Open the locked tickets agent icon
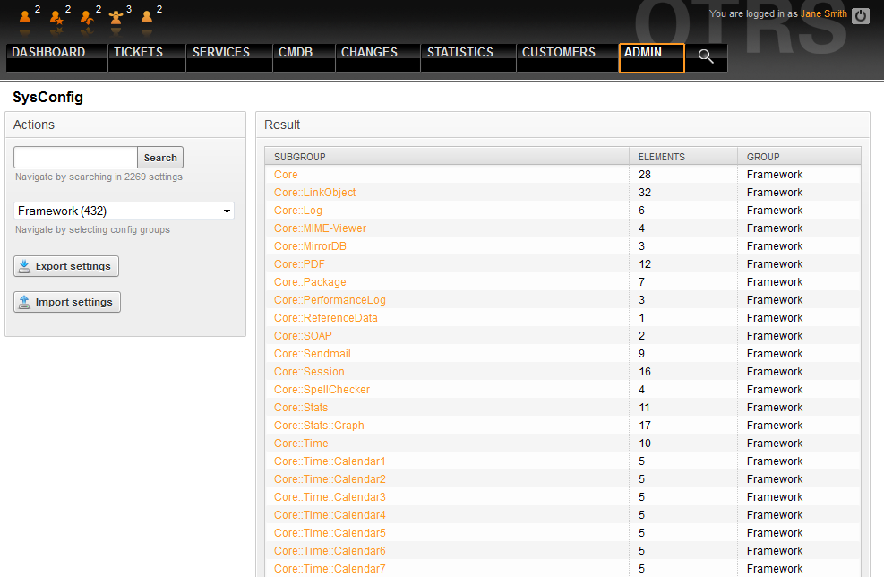Image resolution: width=884 pixels, height=577 pixels. pyautogui.click(x=24, y=17)
